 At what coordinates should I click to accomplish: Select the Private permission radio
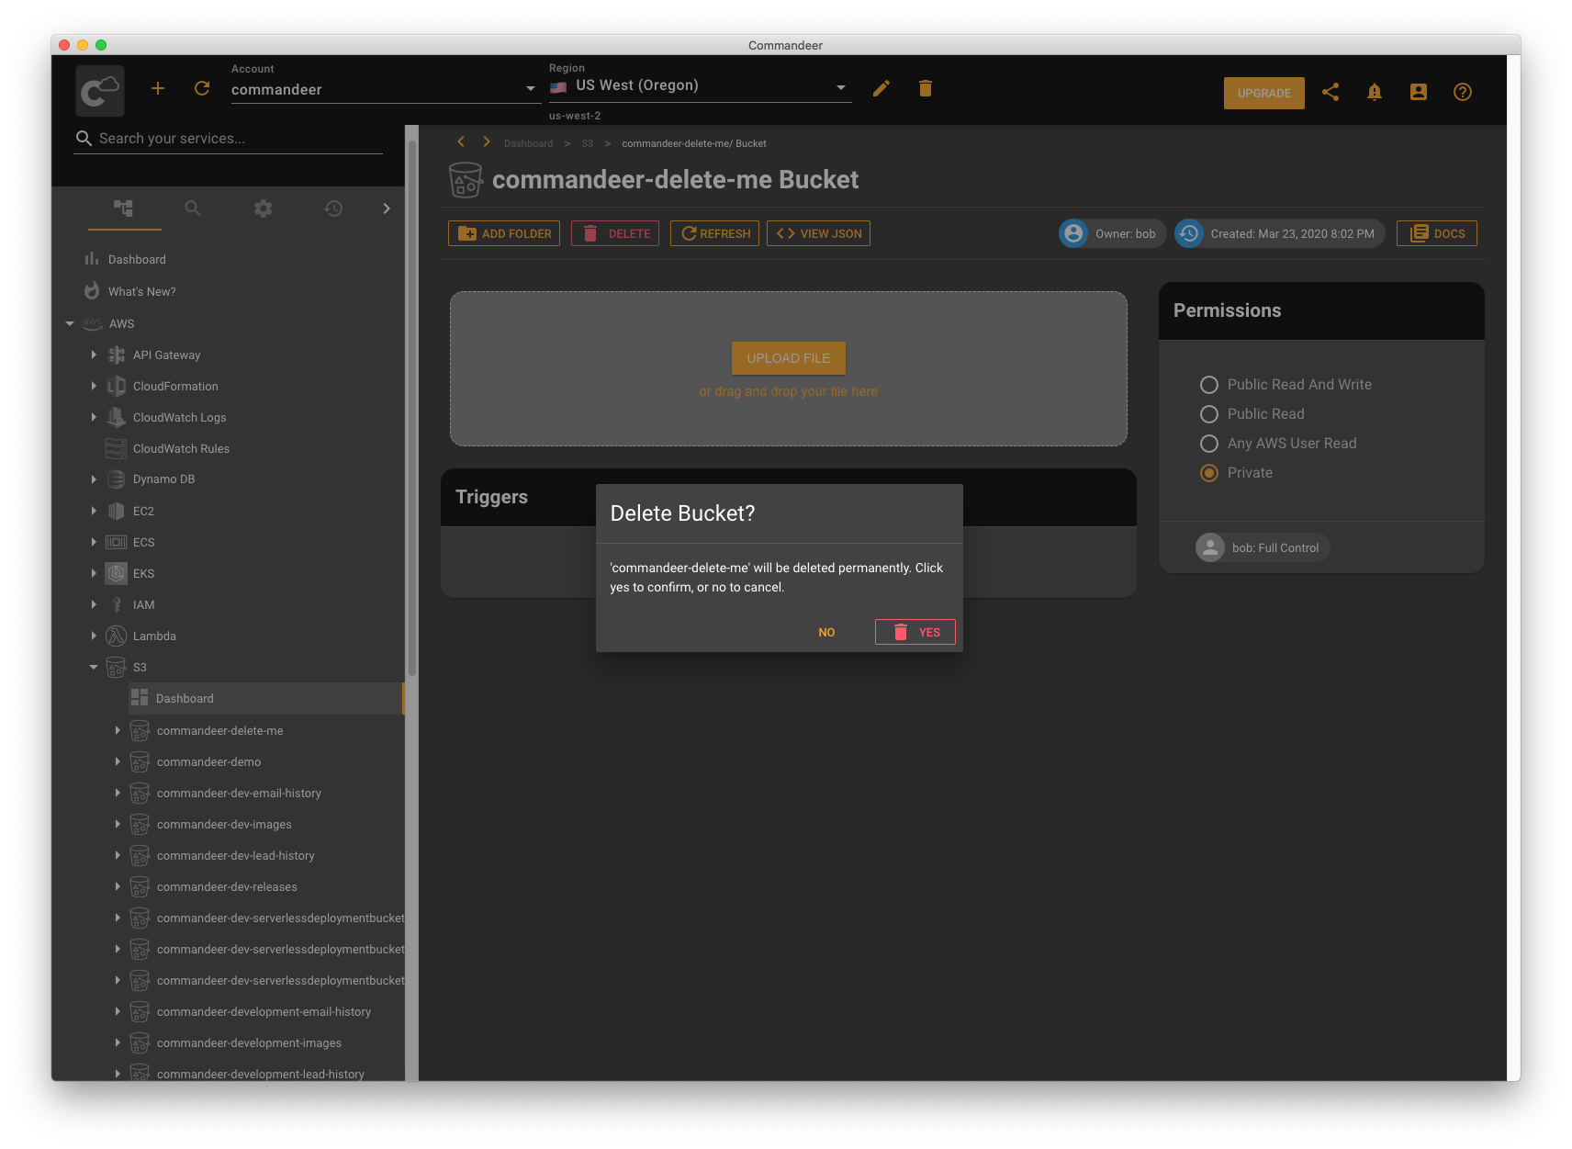[1209, 473]
